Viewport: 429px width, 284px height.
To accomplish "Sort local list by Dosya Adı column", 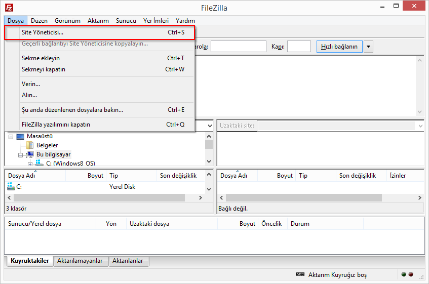I will coord(35,176).
